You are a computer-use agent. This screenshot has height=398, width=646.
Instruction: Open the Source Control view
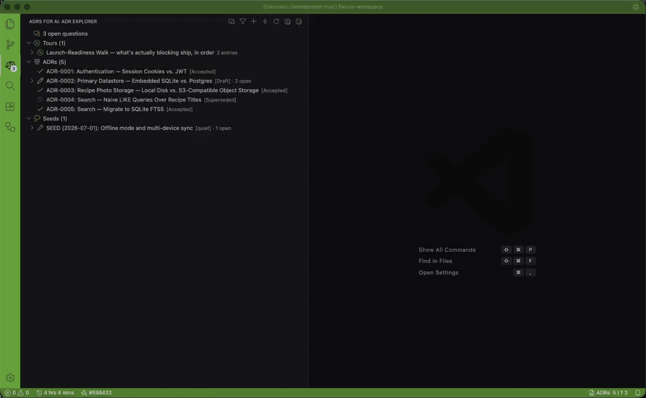(x=10, y=45)
